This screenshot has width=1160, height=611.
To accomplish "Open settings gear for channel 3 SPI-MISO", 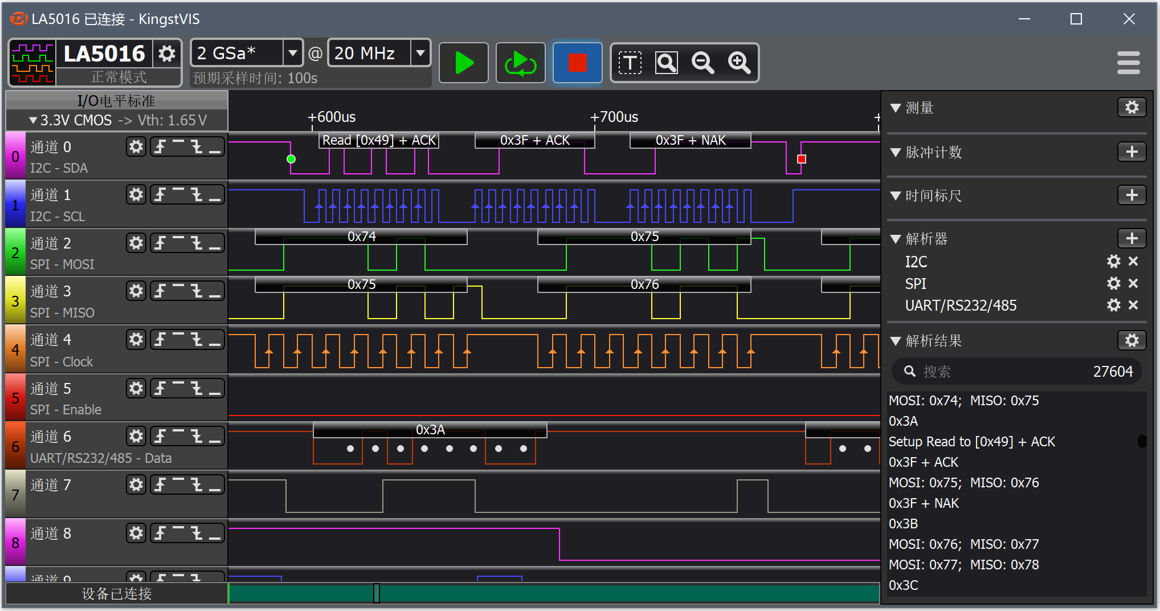I will 136,291.
